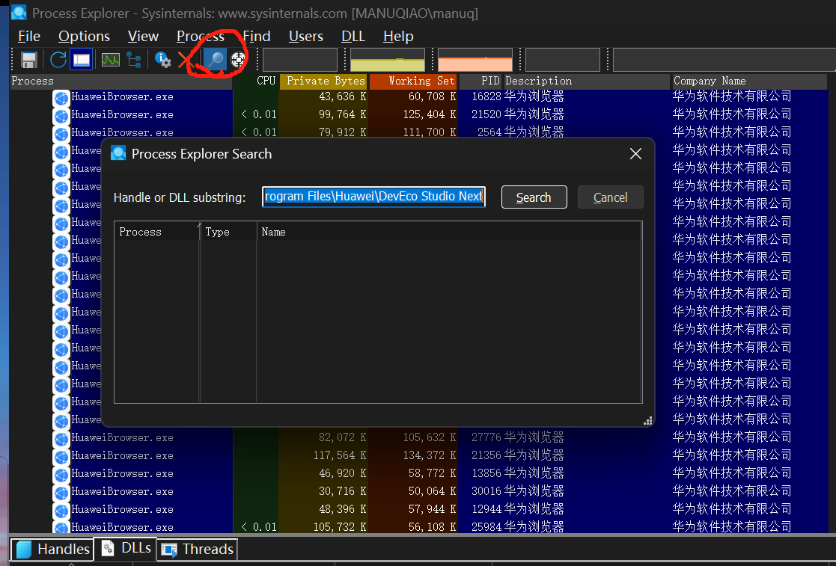The height and width of the screenshot is (566, 836).
Task: Toggle the lower pane view button
Action: click(82, 60)
